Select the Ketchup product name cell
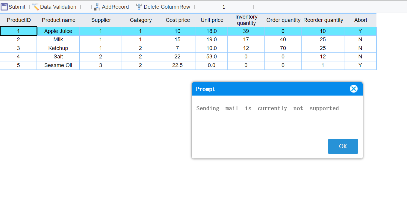The image size is (407, 198). coord(58,48)
